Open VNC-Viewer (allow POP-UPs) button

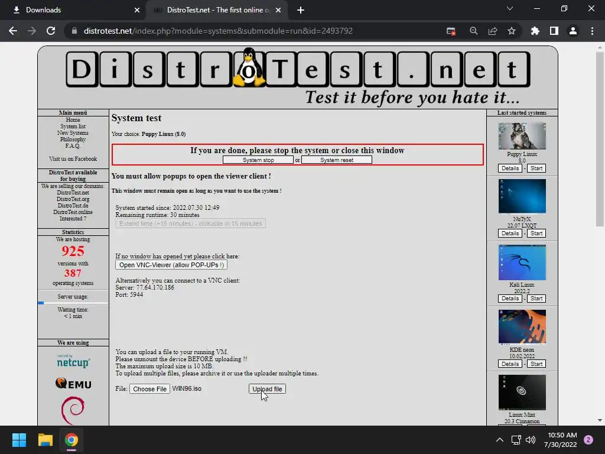coord(171,265)
